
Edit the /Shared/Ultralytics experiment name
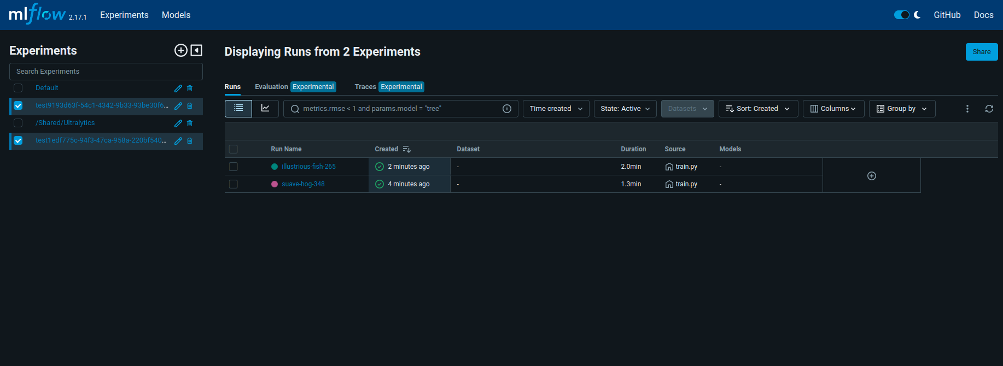point(178,123)
